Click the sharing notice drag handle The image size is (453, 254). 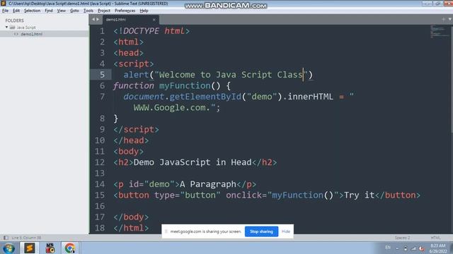coord(166,231)
